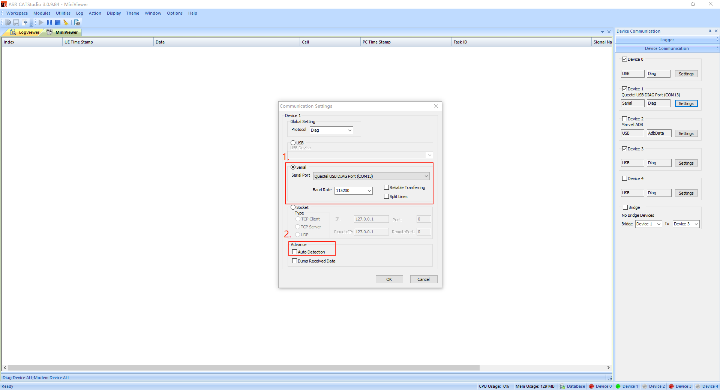This screenshot has height=390, width=720.
Task: Enable the Bridge checkbox
Action: point(625,207)
